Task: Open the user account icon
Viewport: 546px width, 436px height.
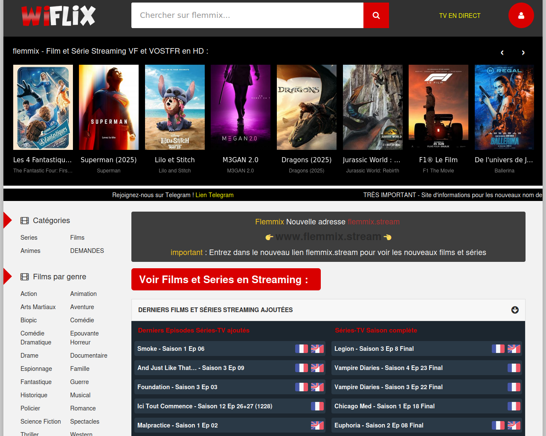Action: click(521, 15)
